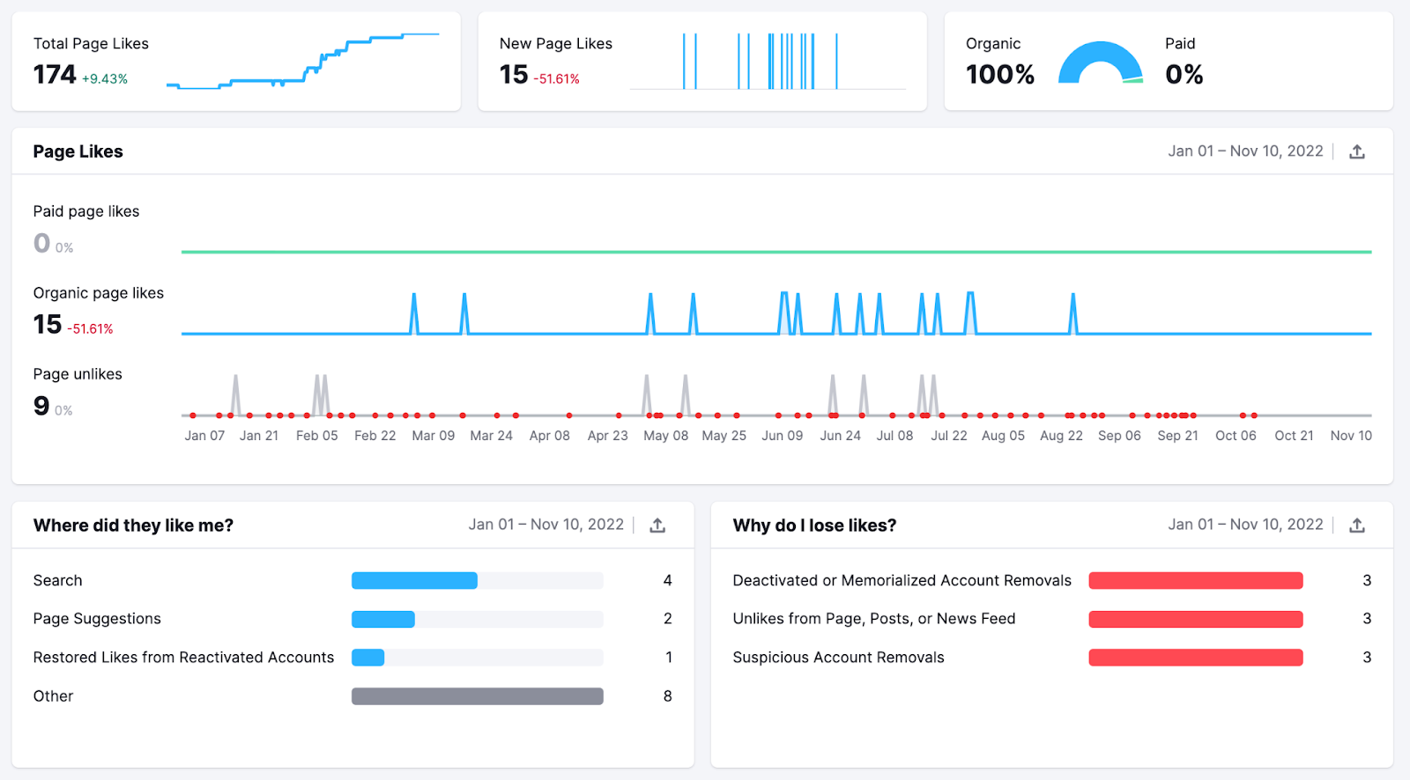Click the Page unlikes label

tap(78, 374)
